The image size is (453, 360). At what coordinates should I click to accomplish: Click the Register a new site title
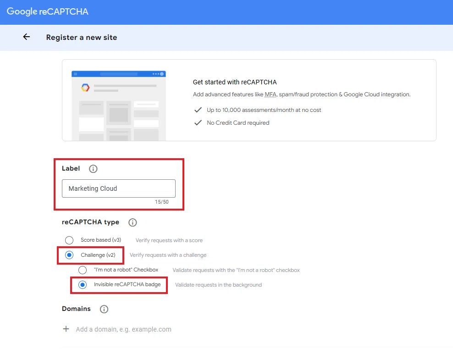coord(82,37)
